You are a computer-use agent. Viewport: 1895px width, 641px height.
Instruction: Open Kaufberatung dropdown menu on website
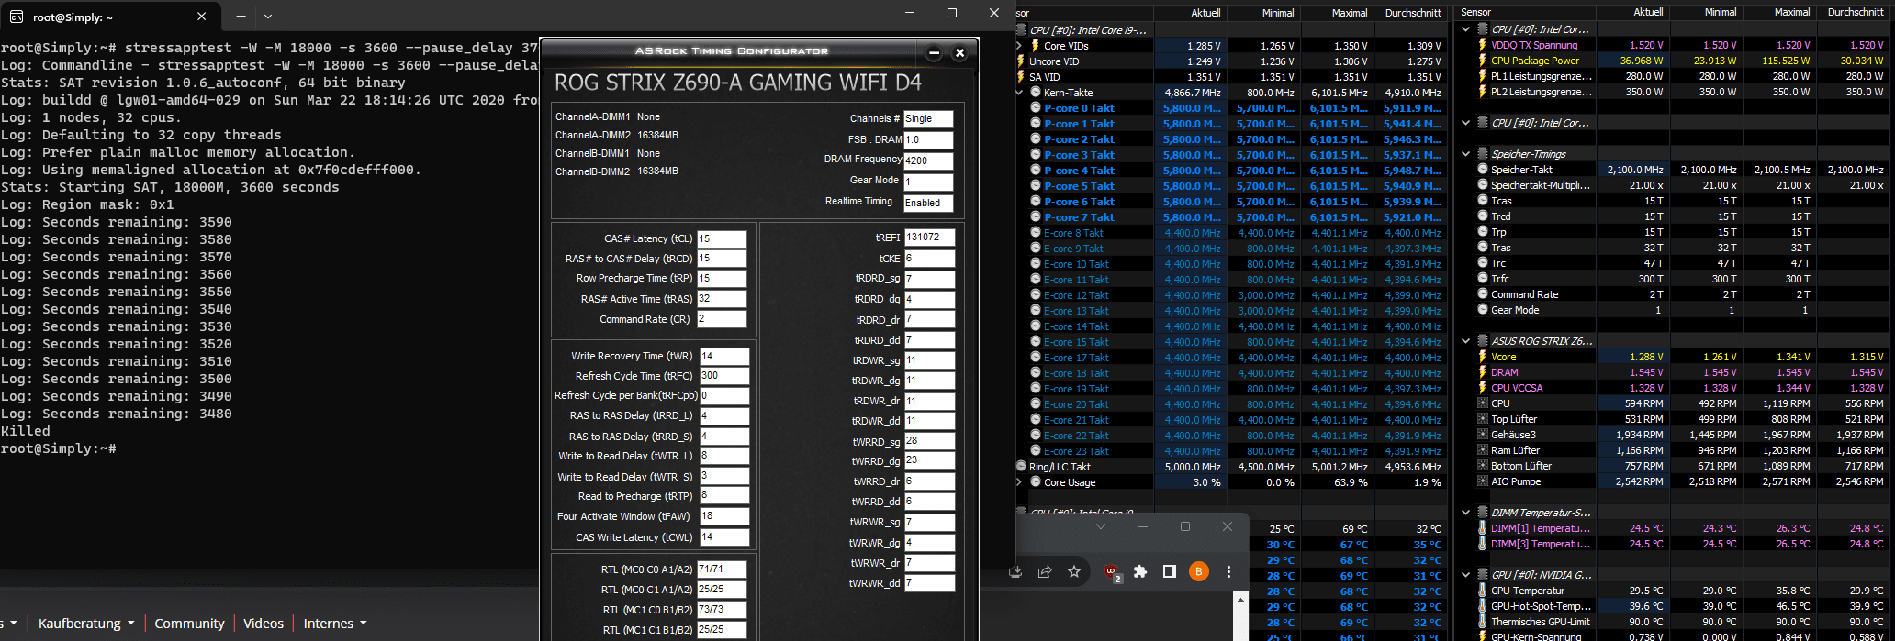pyautogui.click(x=86, y=624)
